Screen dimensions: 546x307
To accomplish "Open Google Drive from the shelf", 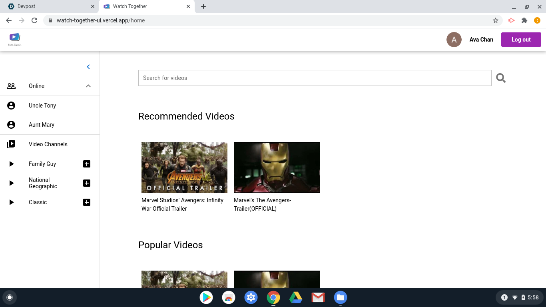I will pyautogui.click(x=296, y=297).
